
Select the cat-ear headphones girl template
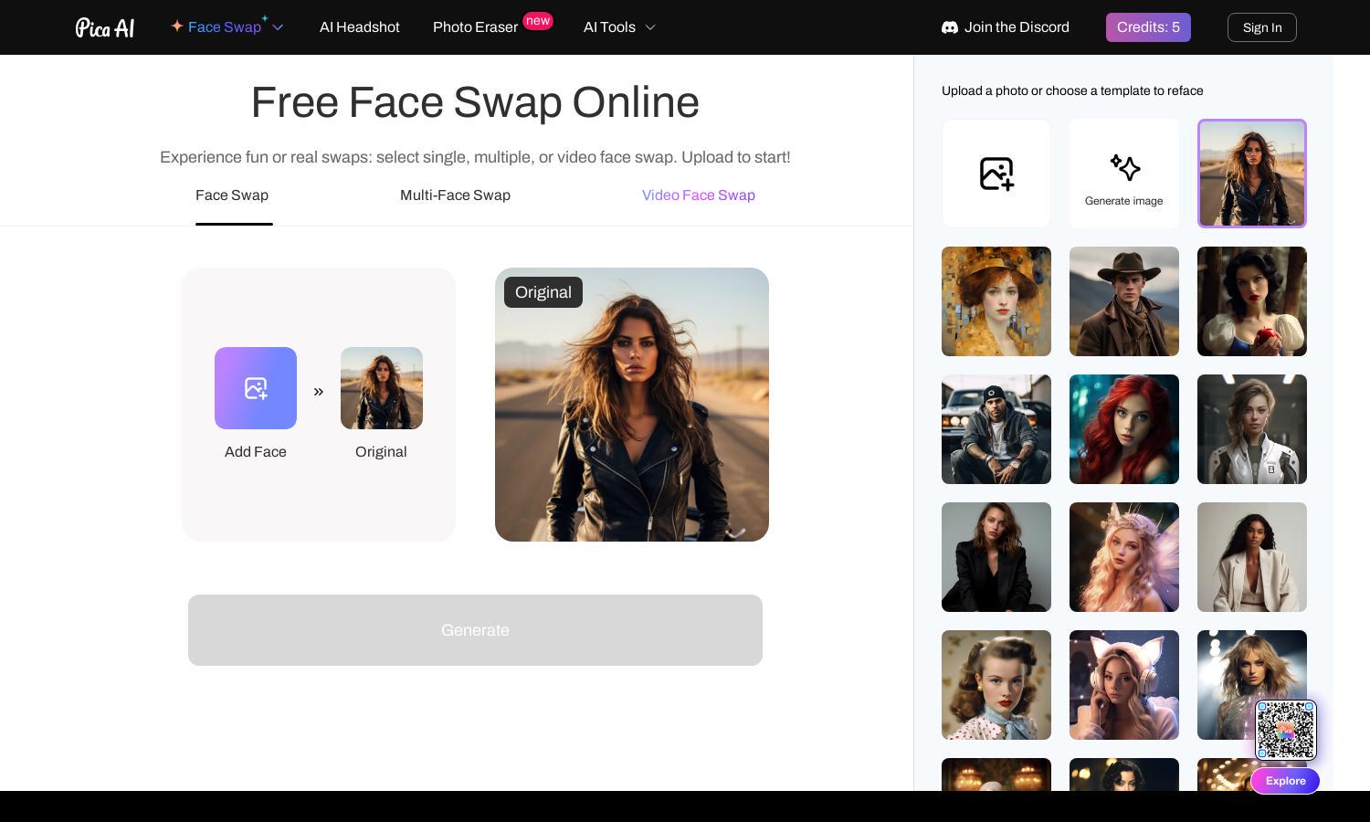1124,685
